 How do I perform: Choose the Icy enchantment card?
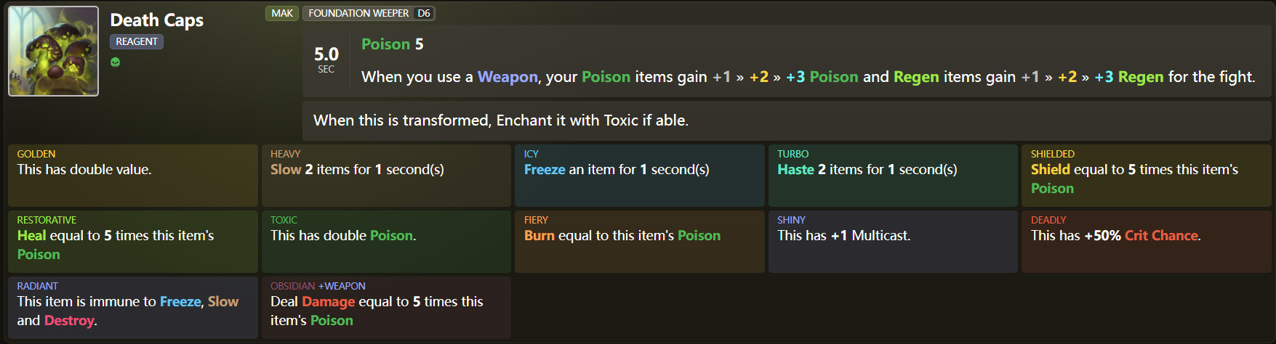point(639,175)
